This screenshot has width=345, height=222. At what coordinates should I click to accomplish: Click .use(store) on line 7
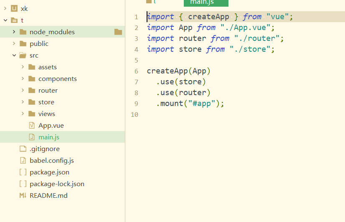point(181,81)
